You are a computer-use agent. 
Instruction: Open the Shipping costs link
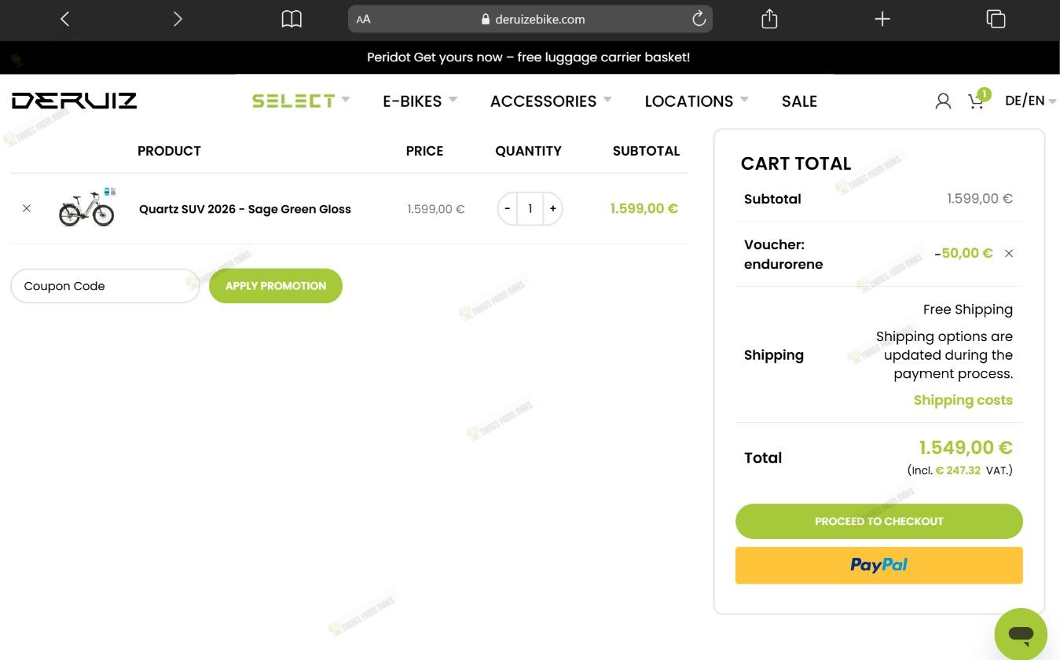[x=963, y=400]
